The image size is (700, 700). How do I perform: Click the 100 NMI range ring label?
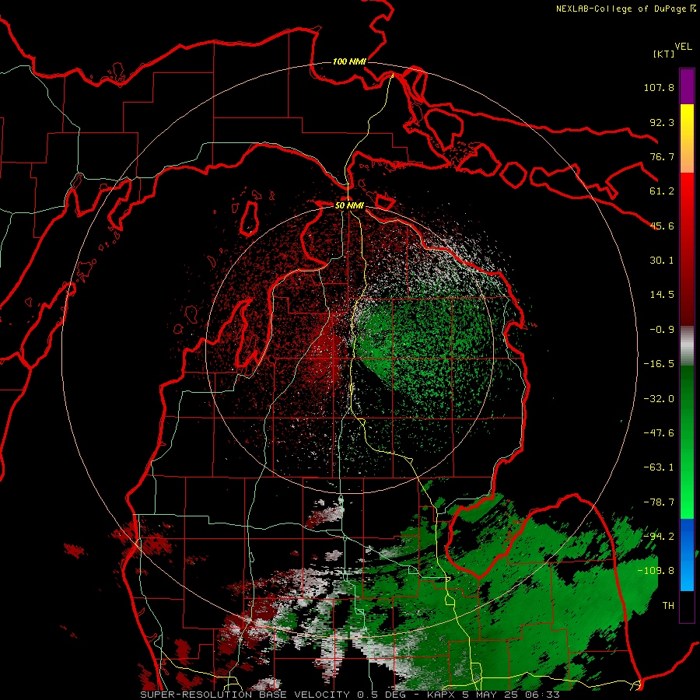click(349, 61)
